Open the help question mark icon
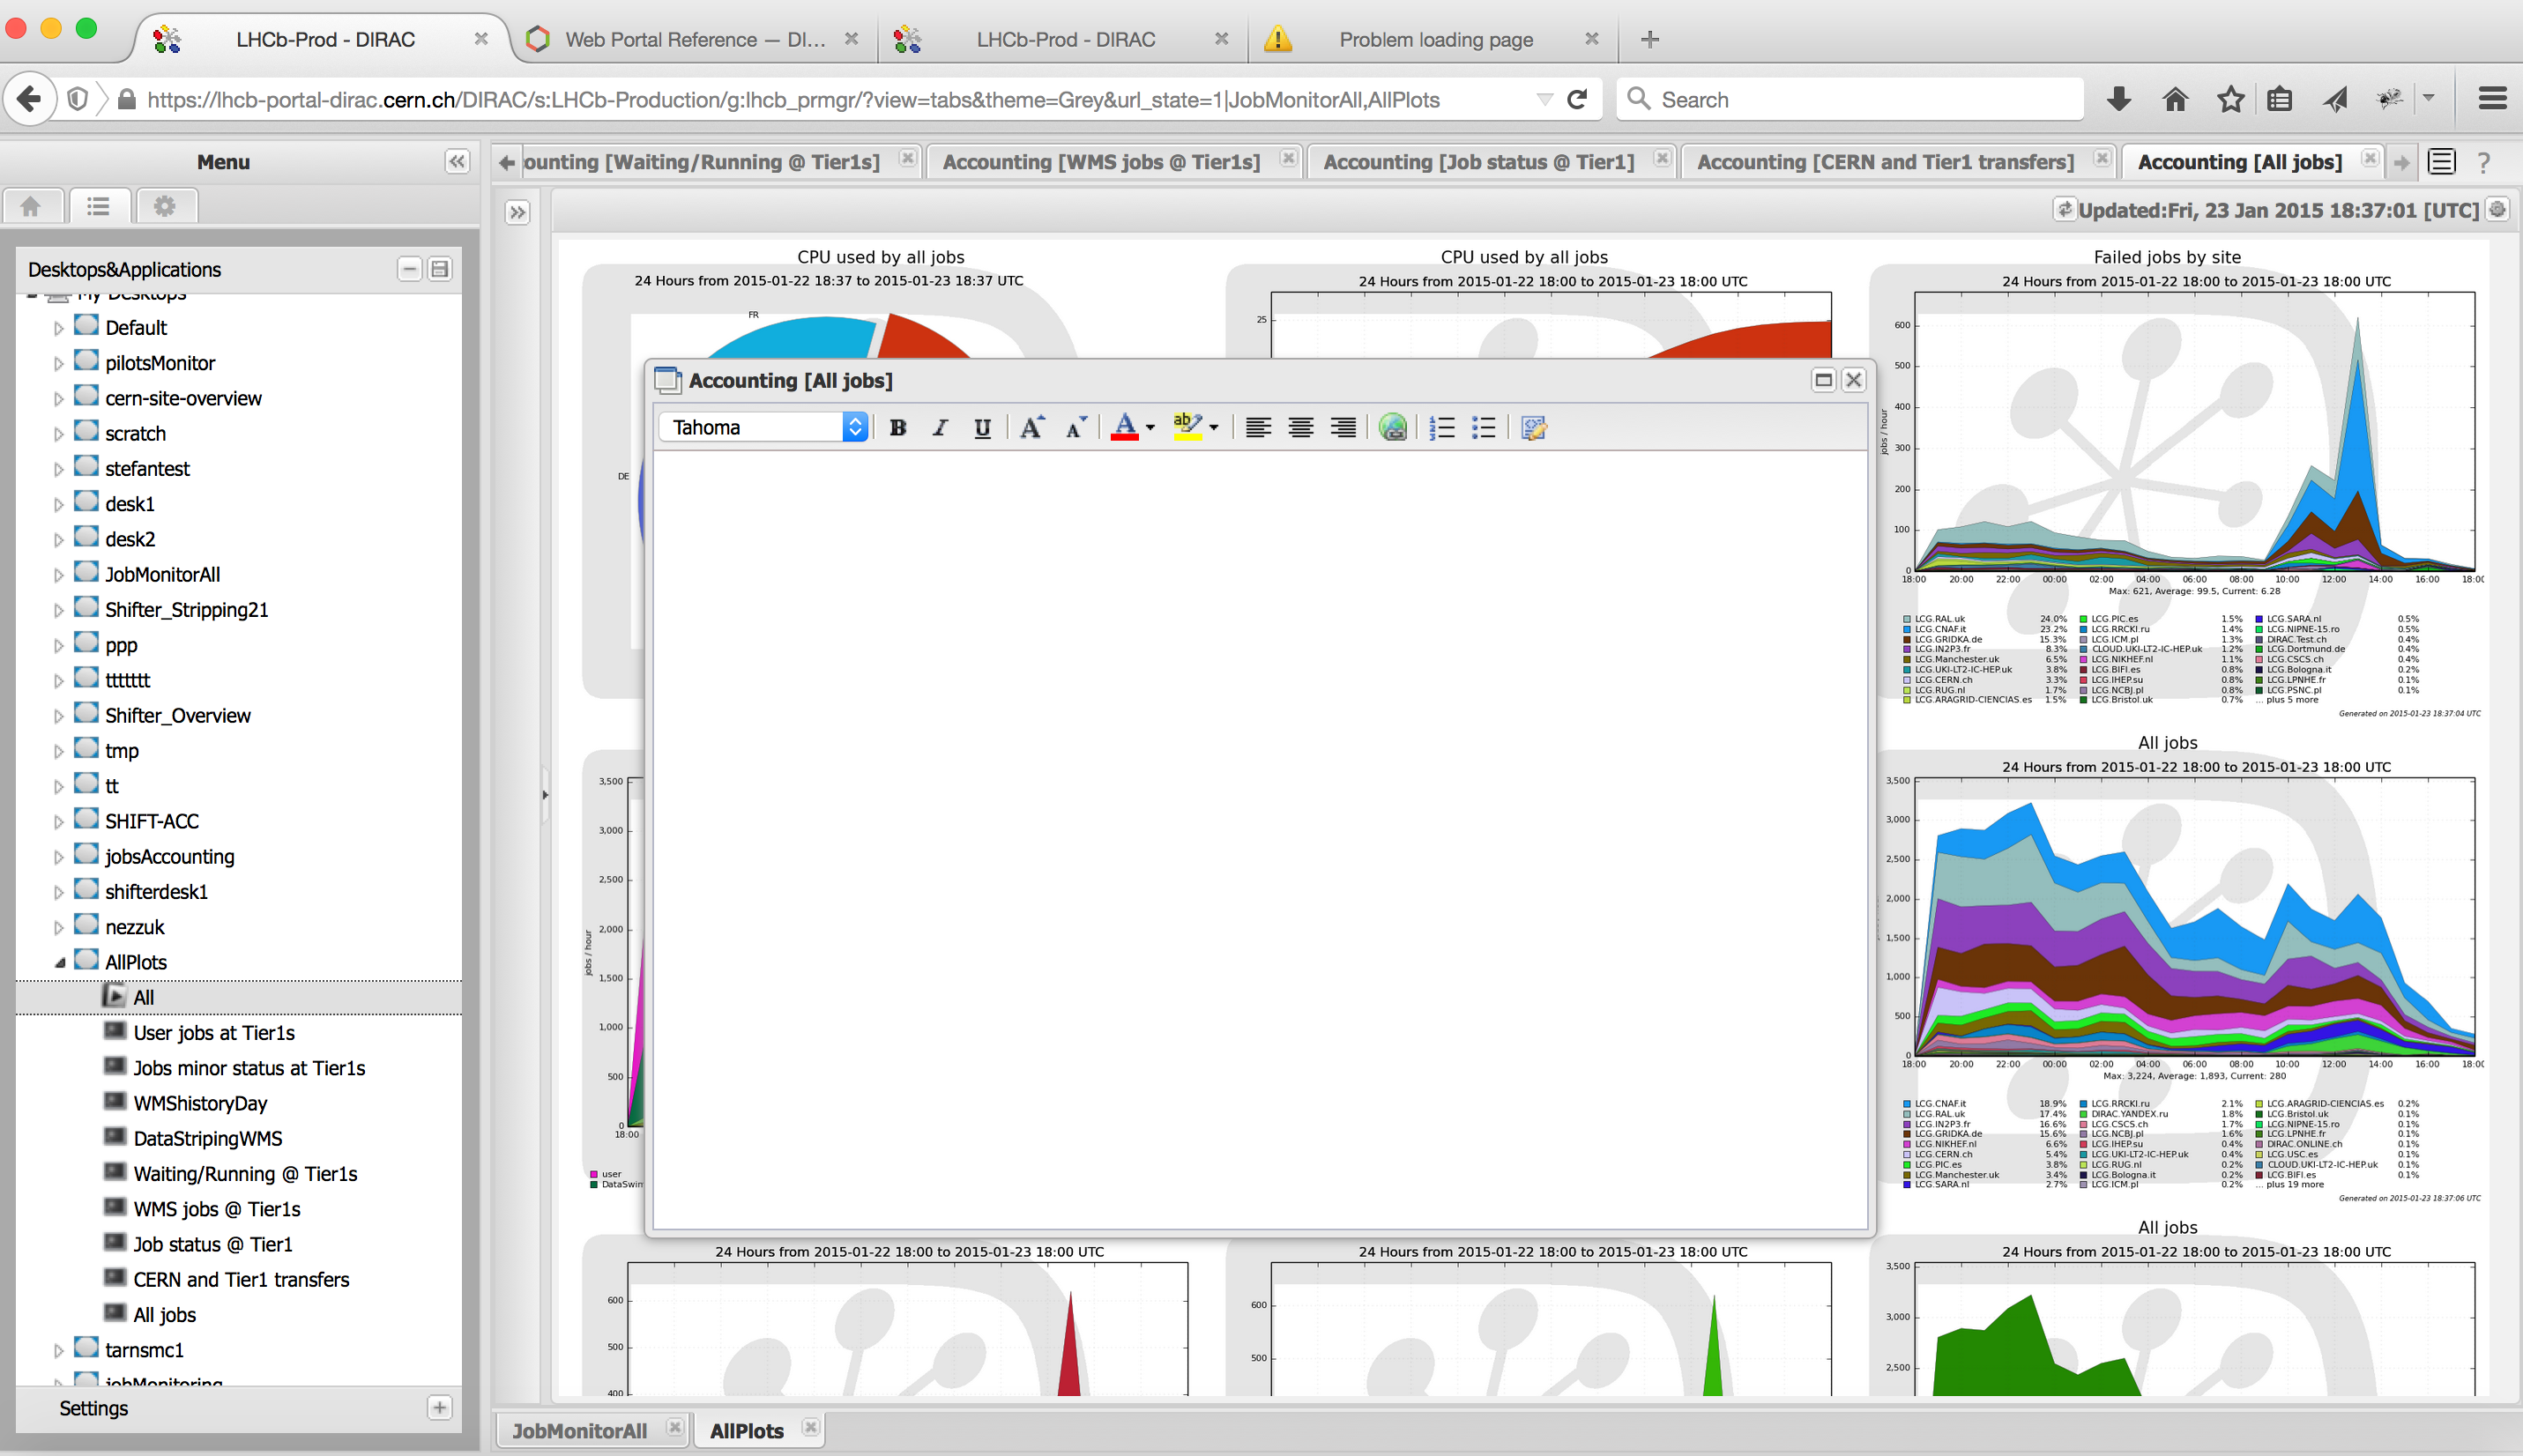The height and width of the screenshot is (1456, 2523). click(2484, 163)
